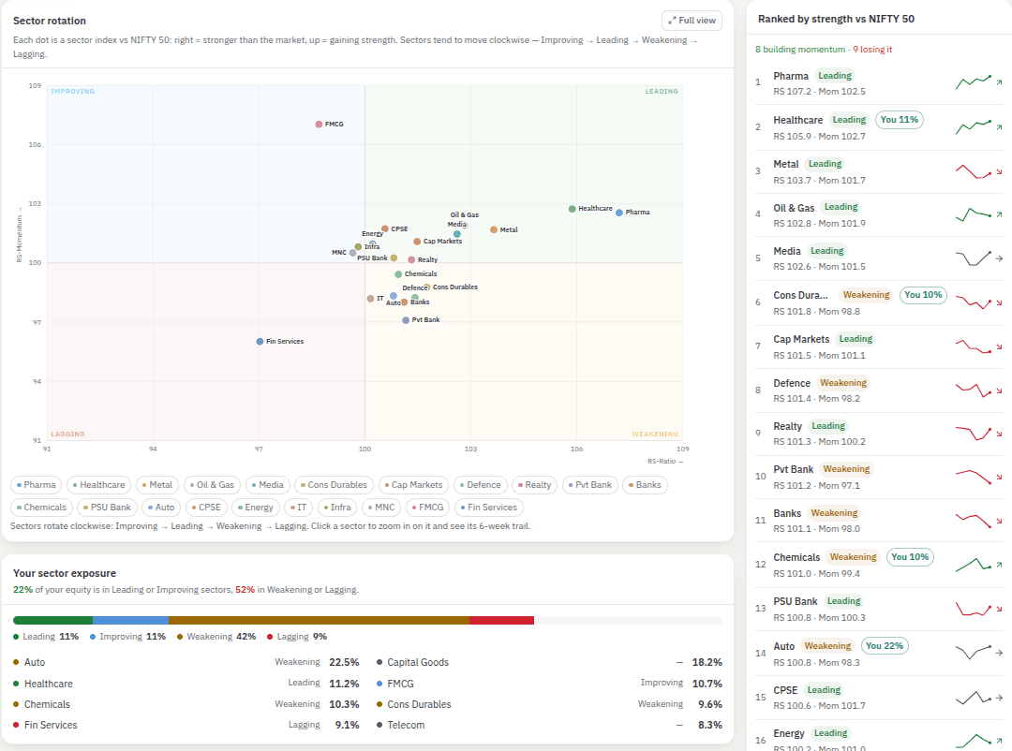
Task: Select the Cap Markets dot on chart
Action: click(417, 242)
